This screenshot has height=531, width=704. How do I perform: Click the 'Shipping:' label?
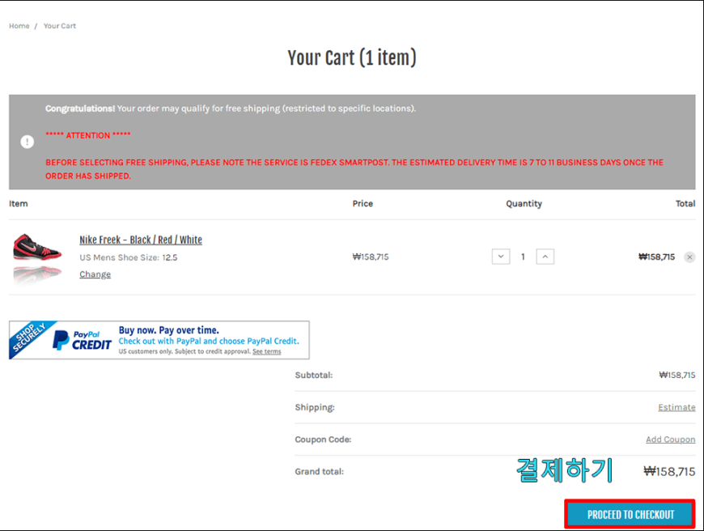click(315, 407)
